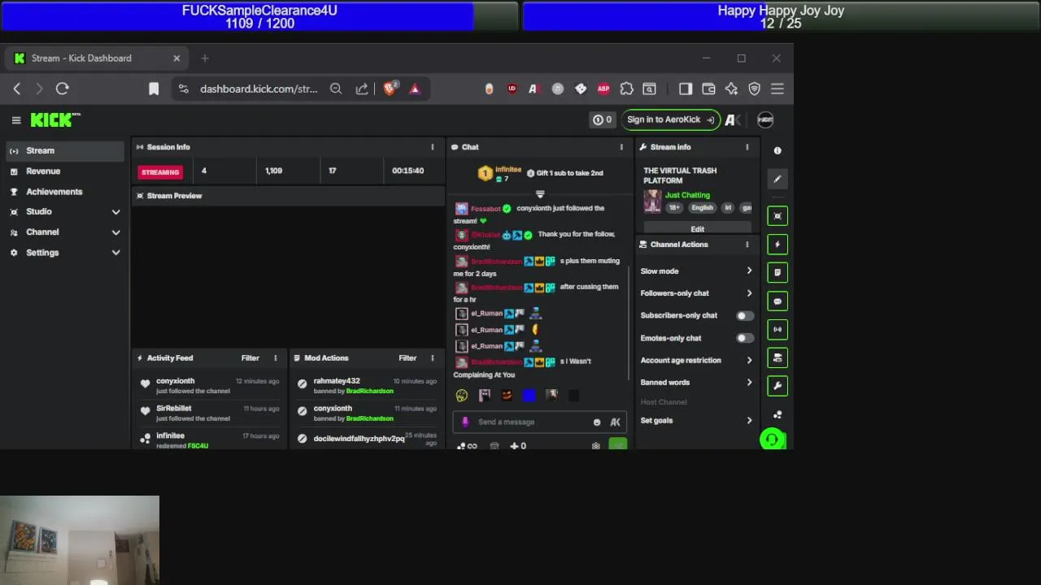Click the Edit stream info button

click(x=697, y=228)
